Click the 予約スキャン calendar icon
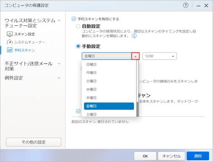The height and width of the screenshot is (162, 213). coord(10,50)
